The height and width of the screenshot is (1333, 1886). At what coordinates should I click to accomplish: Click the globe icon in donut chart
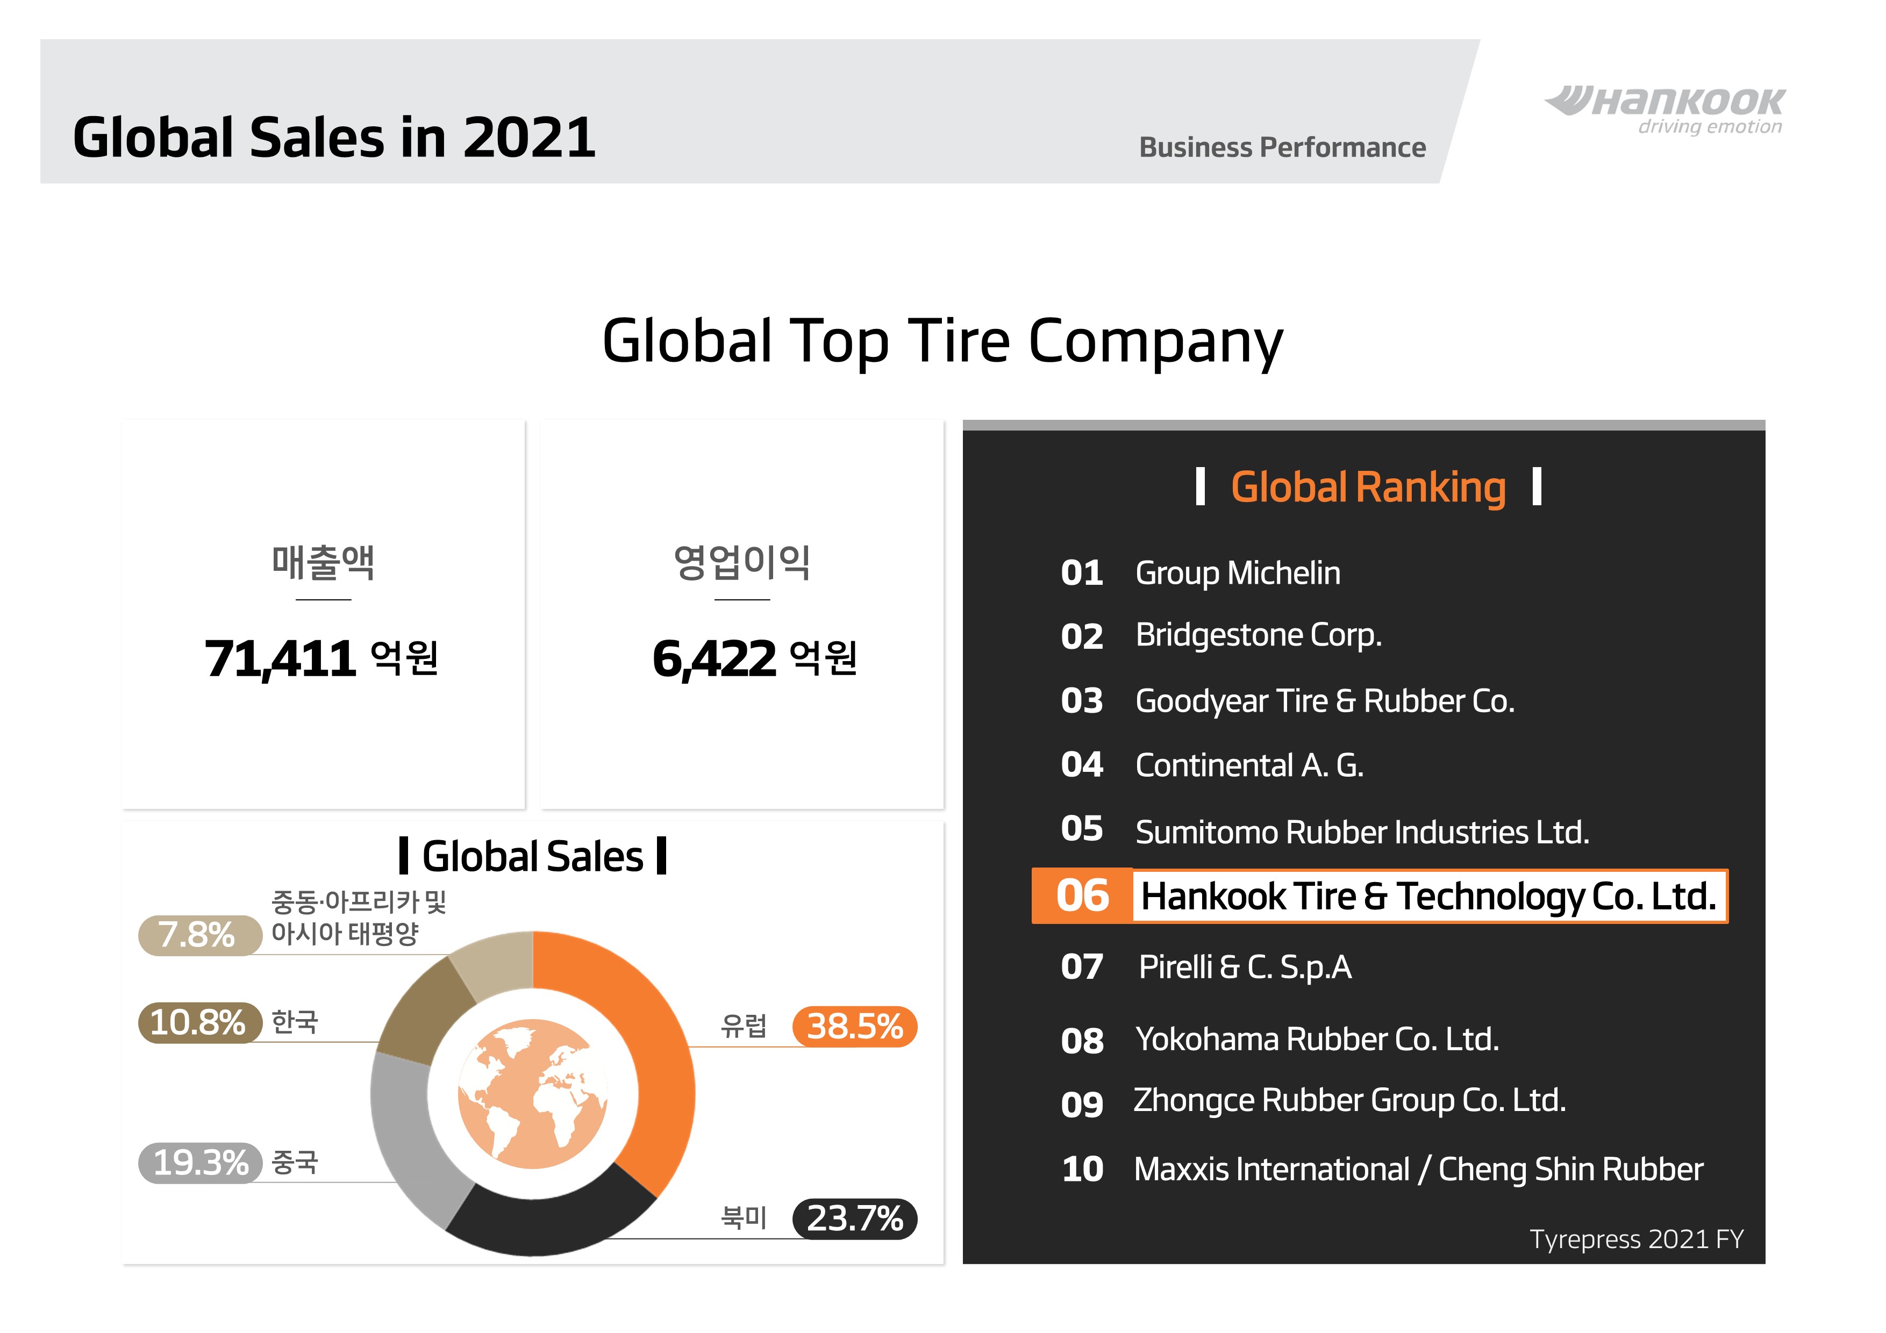(x=532, y=1093)
